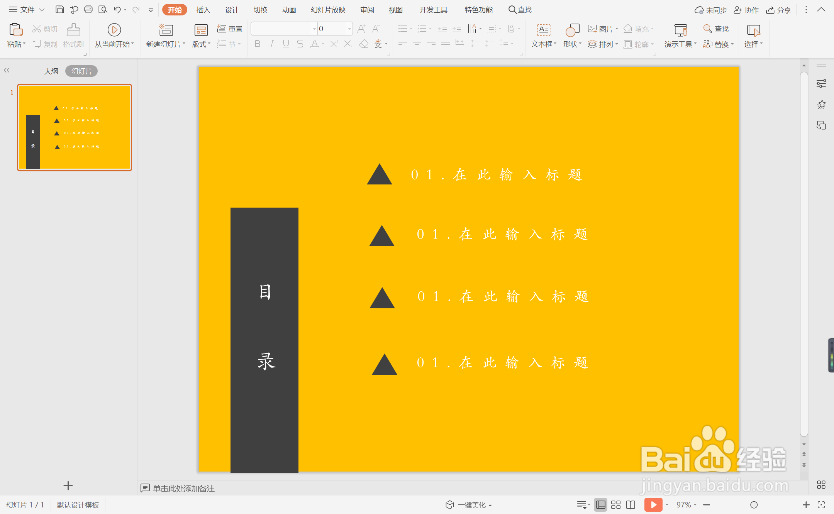Switch to the Outline pane view
This screenshot has height=514, width=834.
tap(51, 71)
